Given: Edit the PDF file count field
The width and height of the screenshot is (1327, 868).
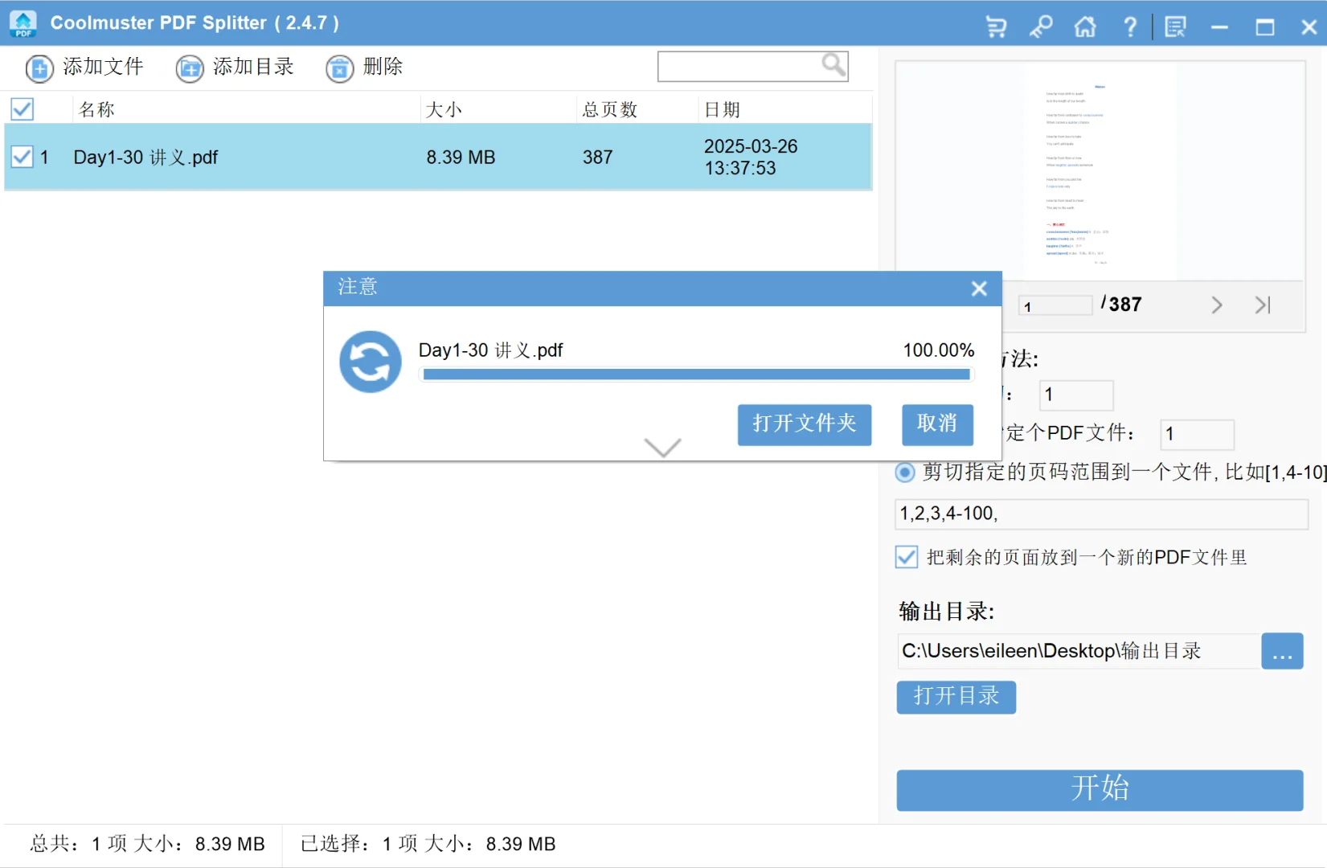Looking at the screenshot, I should [1197, 434].
